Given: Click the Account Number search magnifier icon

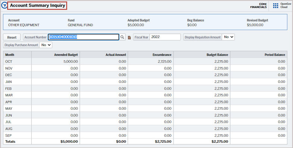Looking at the screenshot, I should coord(122,37).
